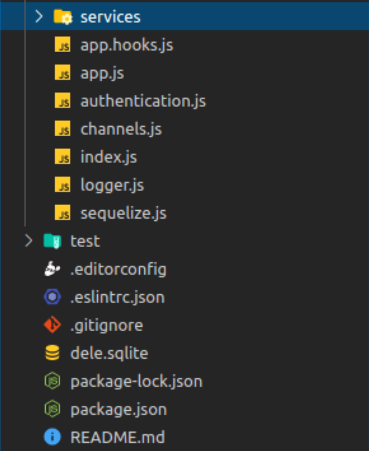369x451 pixels.
Task: Click the database icon for dele.sqlite
Action: point(52,353)
